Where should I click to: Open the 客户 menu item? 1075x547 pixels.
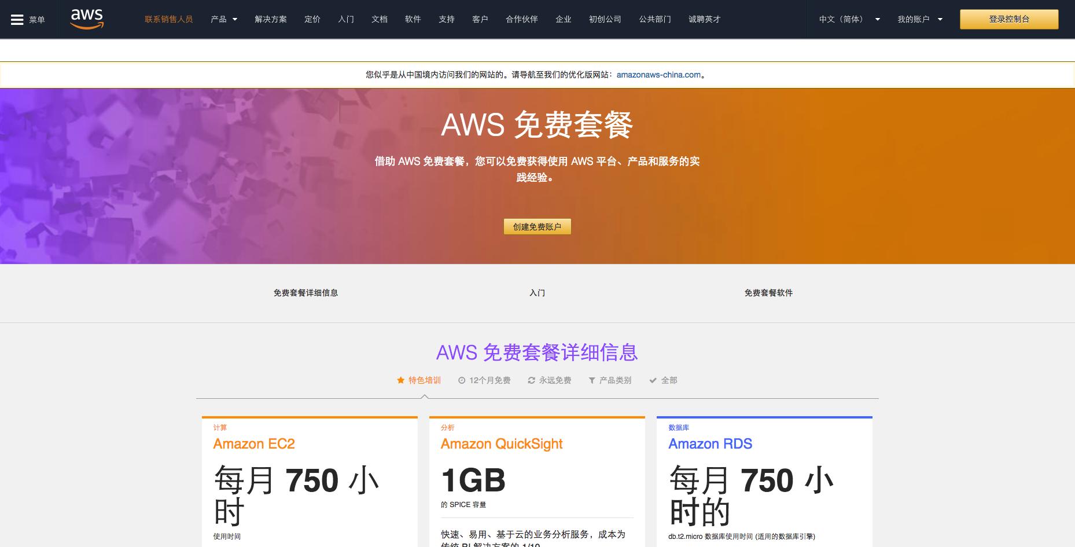(480, 19)
